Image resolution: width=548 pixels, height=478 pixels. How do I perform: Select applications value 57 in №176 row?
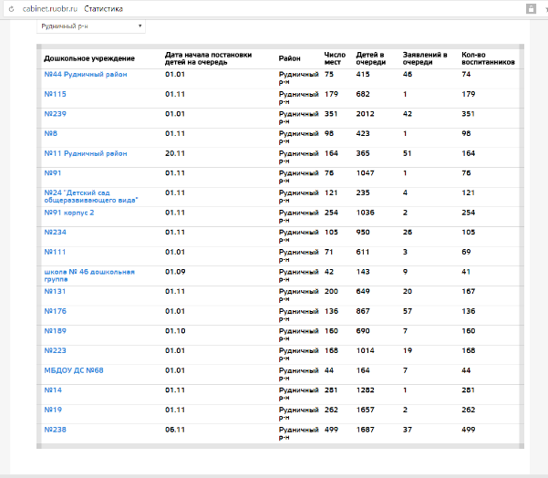[408, 311]
